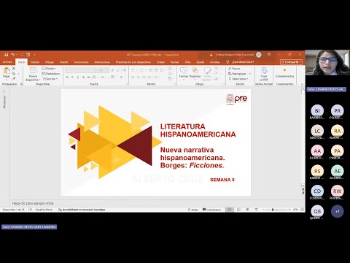Click the Save icon in quick access toolbar

7,55
